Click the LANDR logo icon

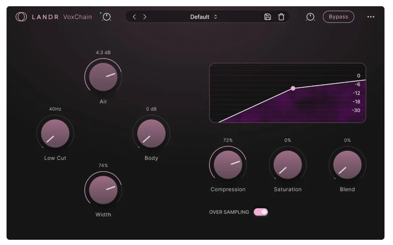[21, 17]
